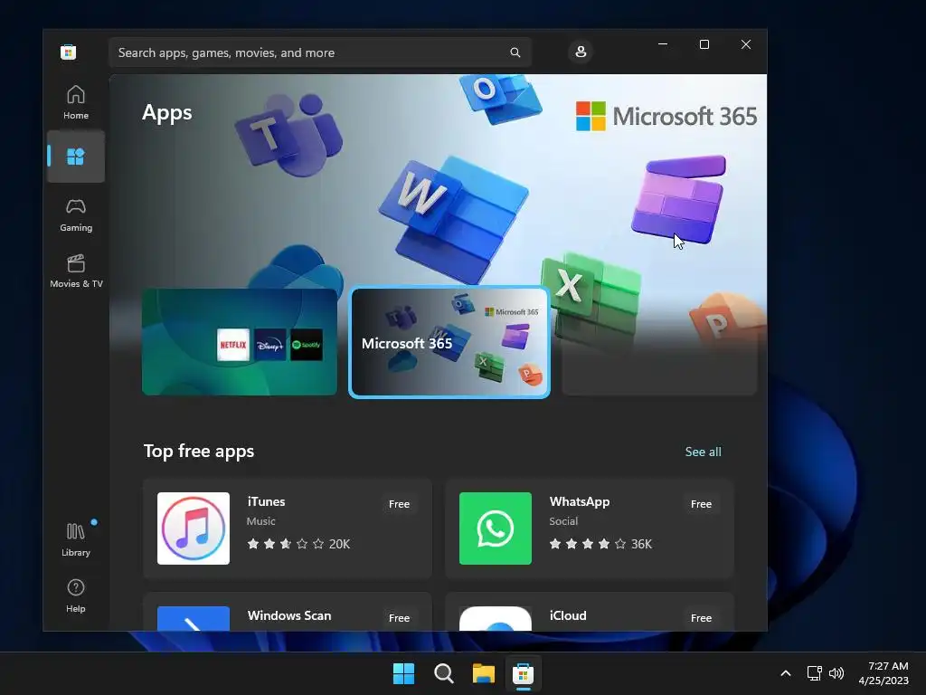Open File Explorer from the taskbar
Viewport: 926px width, 695px height.
[484, 673]
